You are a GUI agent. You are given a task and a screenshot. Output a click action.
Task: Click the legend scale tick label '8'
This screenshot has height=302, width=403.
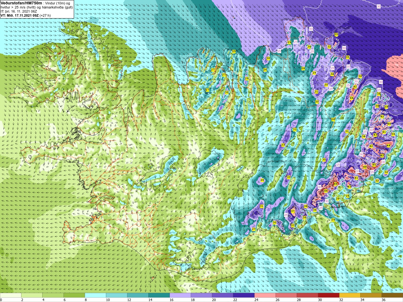click(x=86, y=300)
